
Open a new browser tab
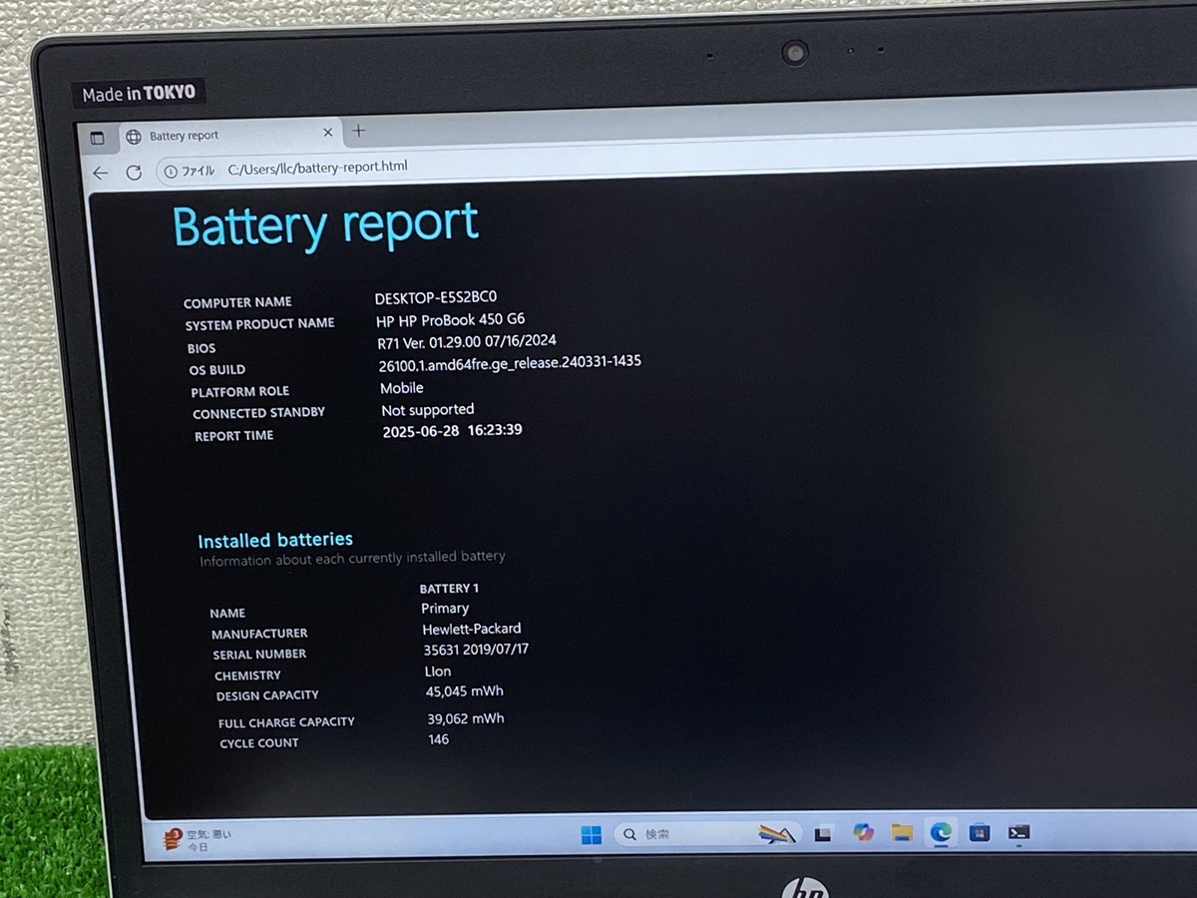tap(359, 131)
